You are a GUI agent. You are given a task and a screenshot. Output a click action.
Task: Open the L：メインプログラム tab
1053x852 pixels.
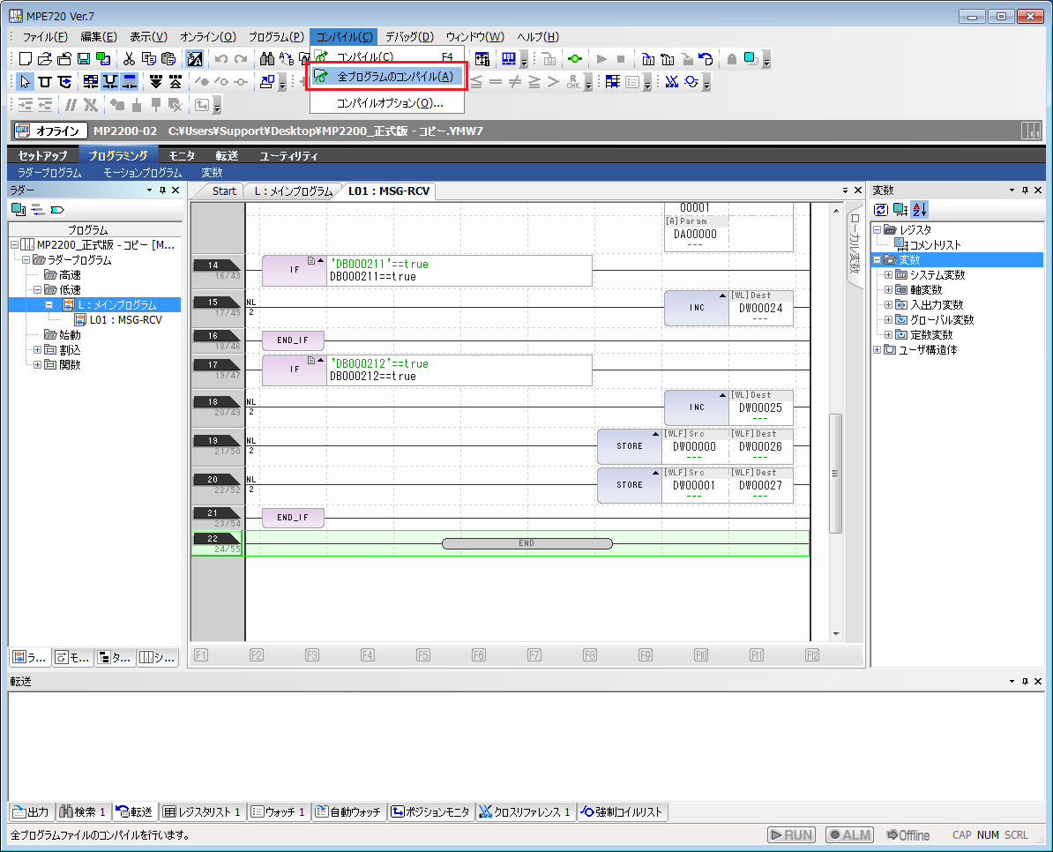[x=293, y=191]
